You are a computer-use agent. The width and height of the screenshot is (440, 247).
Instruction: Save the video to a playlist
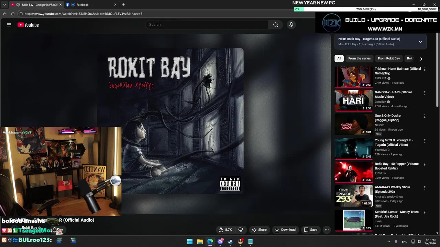[x=310, y=230]
